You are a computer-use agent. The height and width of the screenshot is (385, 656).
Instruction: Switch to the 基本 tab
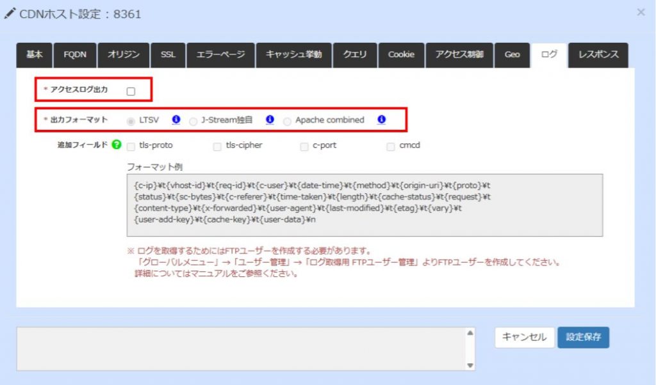pos(33,55)
